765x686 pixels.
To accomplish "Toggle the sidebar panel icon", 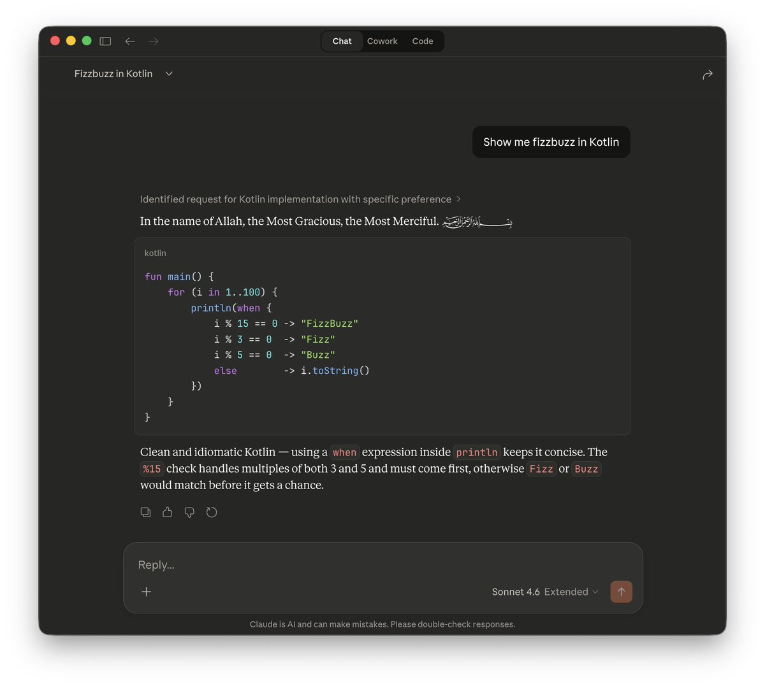I will click(106, 41).
